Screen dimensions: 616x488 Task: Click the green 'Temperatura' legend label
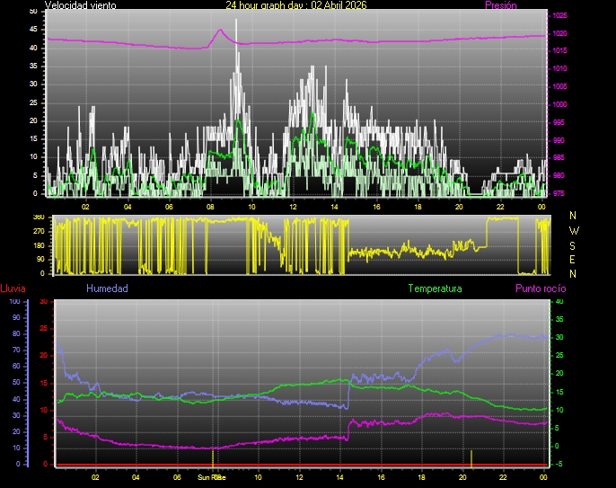[x=435, y=288]
